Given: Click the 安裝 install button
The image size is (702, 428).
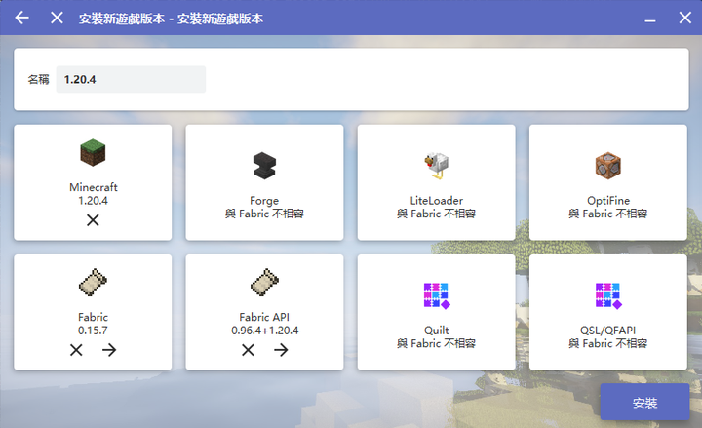Looking at the screenshot, I should [x=644, y=403].
